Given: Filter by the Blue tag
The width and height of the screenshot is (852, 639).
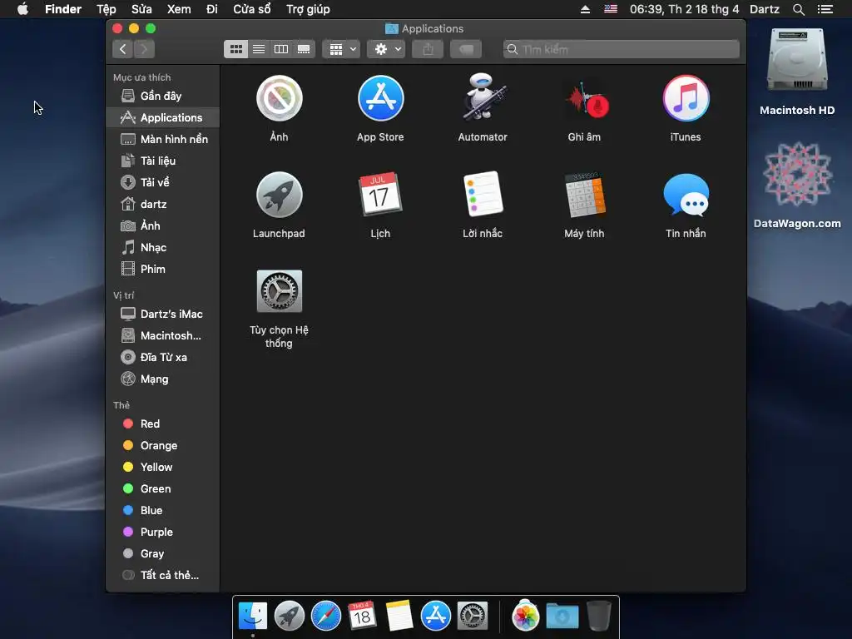Looking at the screenshot, I should (163, 511).
